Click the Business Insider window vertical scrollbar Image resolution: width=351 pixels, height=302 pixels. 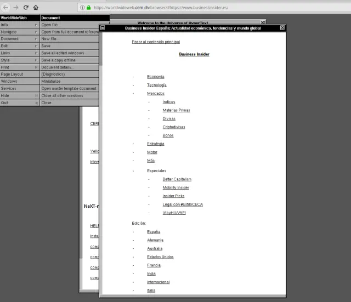click(101, 163)
